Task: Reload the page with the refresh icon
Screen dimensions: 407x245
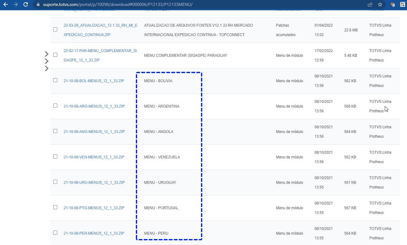Action: pos(26,4)
